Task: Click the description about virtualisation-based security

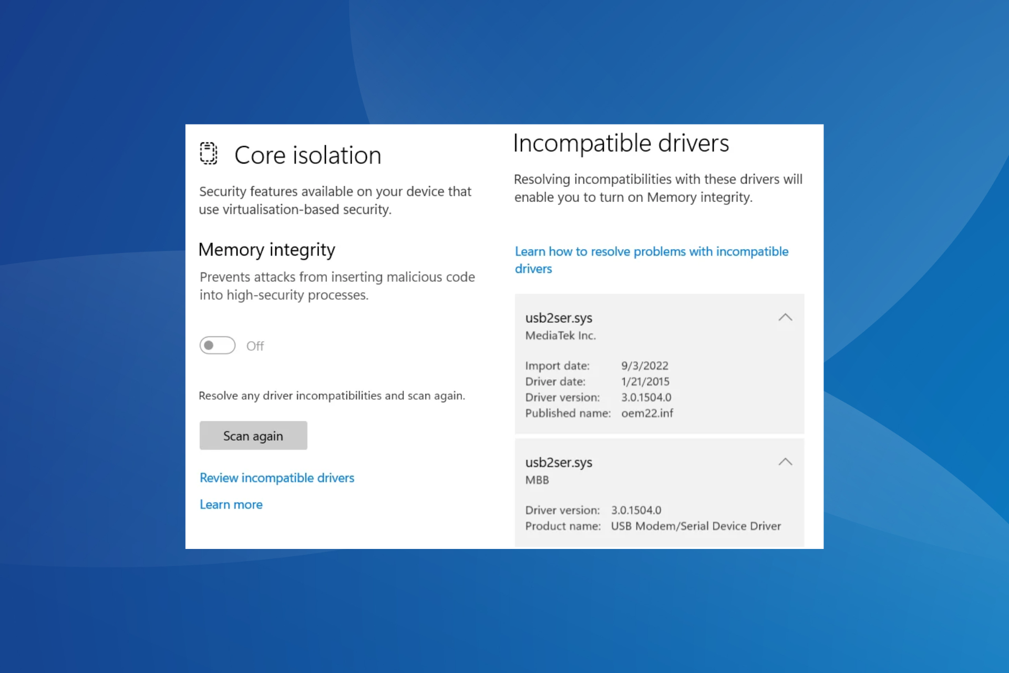Action: (335, 200)
